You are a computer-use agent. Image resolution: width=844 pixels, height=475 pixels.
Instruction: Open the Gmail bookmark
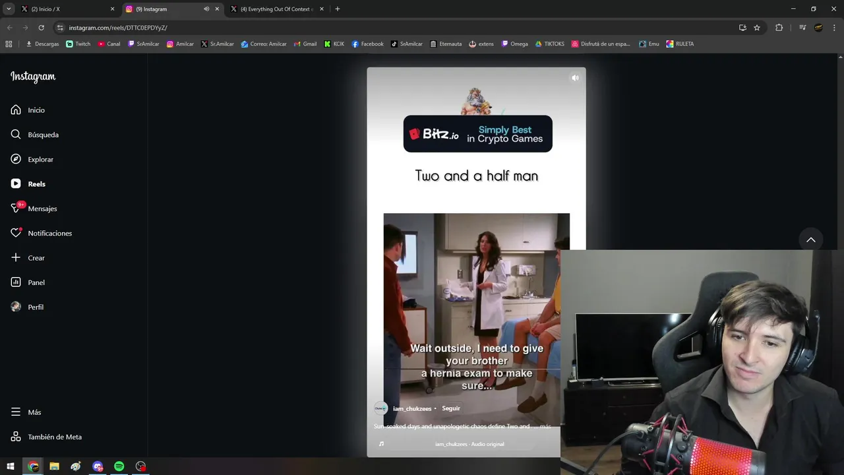[x=305, y=44]
